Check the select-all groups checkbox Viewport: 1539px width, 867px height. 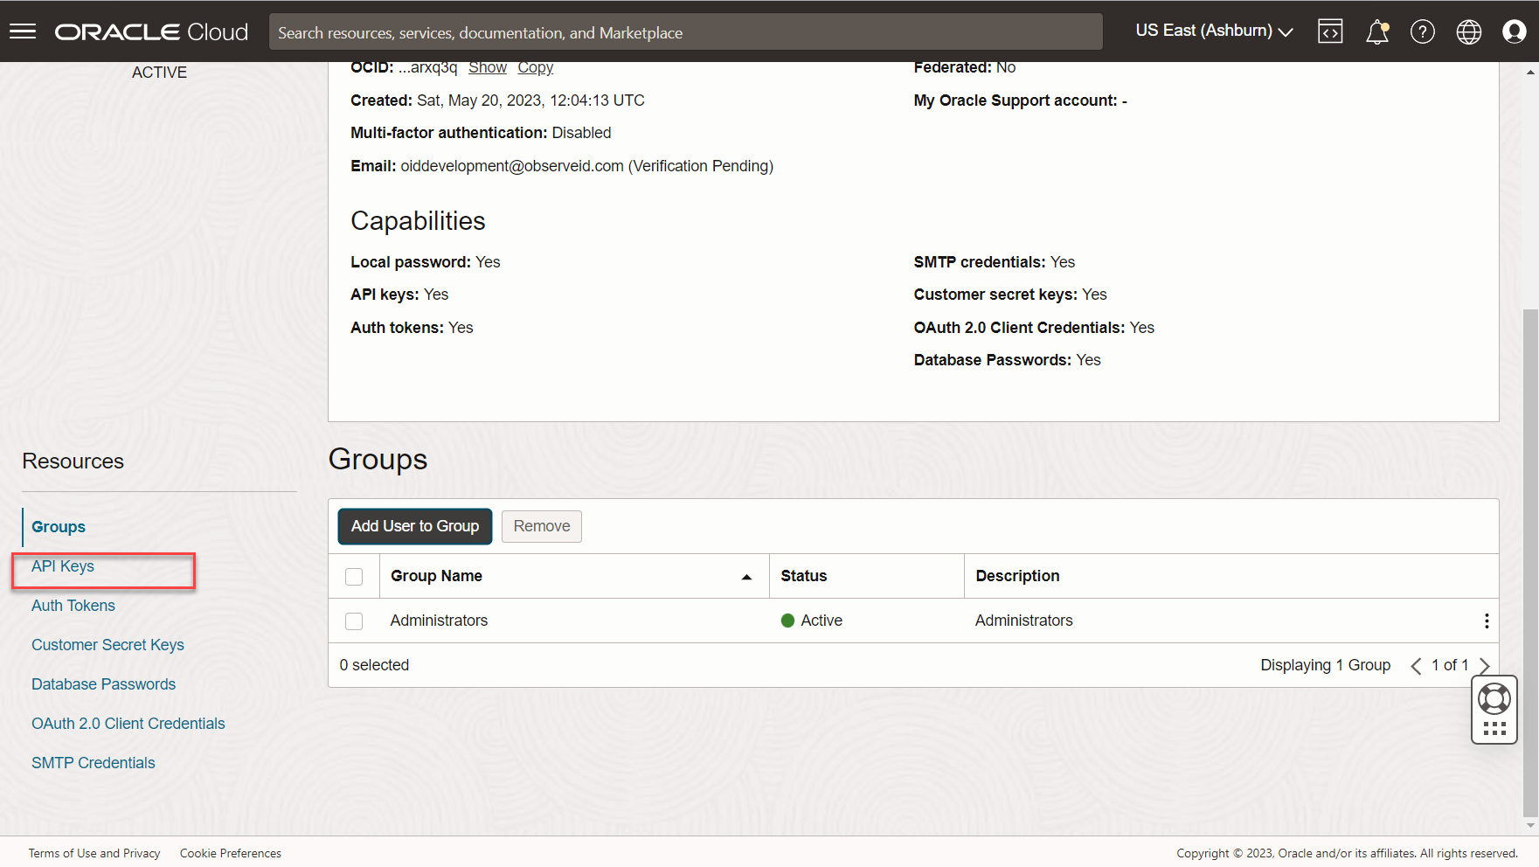tap(354, 577)
